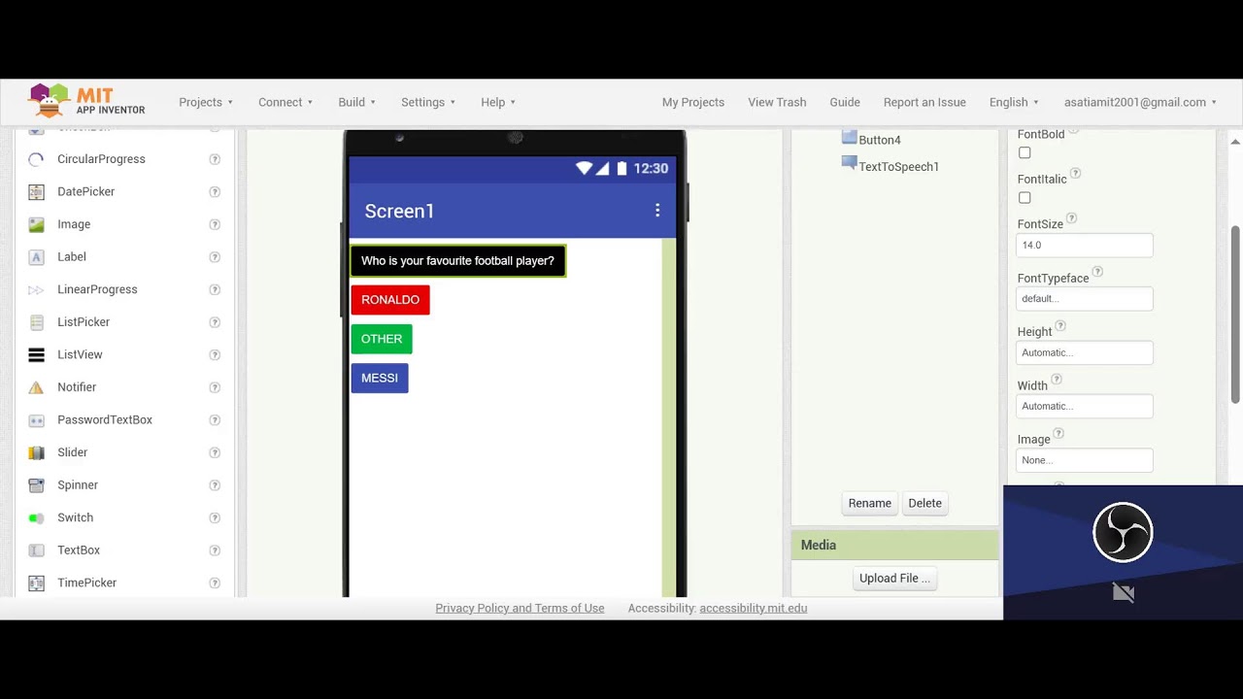Select the TimePicker component icon
Viewport: 1243px width, 699px height.
pos(36,583)
